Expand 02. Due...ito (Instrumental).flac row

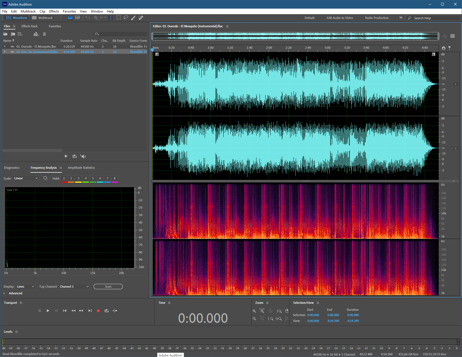tap(4, 52)
